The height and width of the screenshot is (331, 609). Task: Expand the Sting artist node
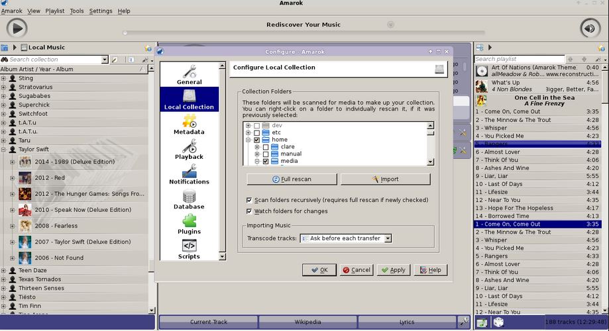(x=3, y=78)
